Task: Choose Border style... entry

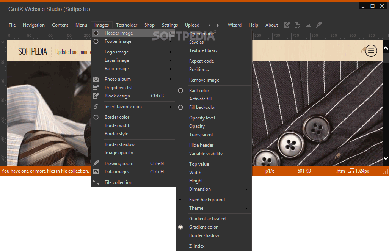Action: [x=118, y=134]
